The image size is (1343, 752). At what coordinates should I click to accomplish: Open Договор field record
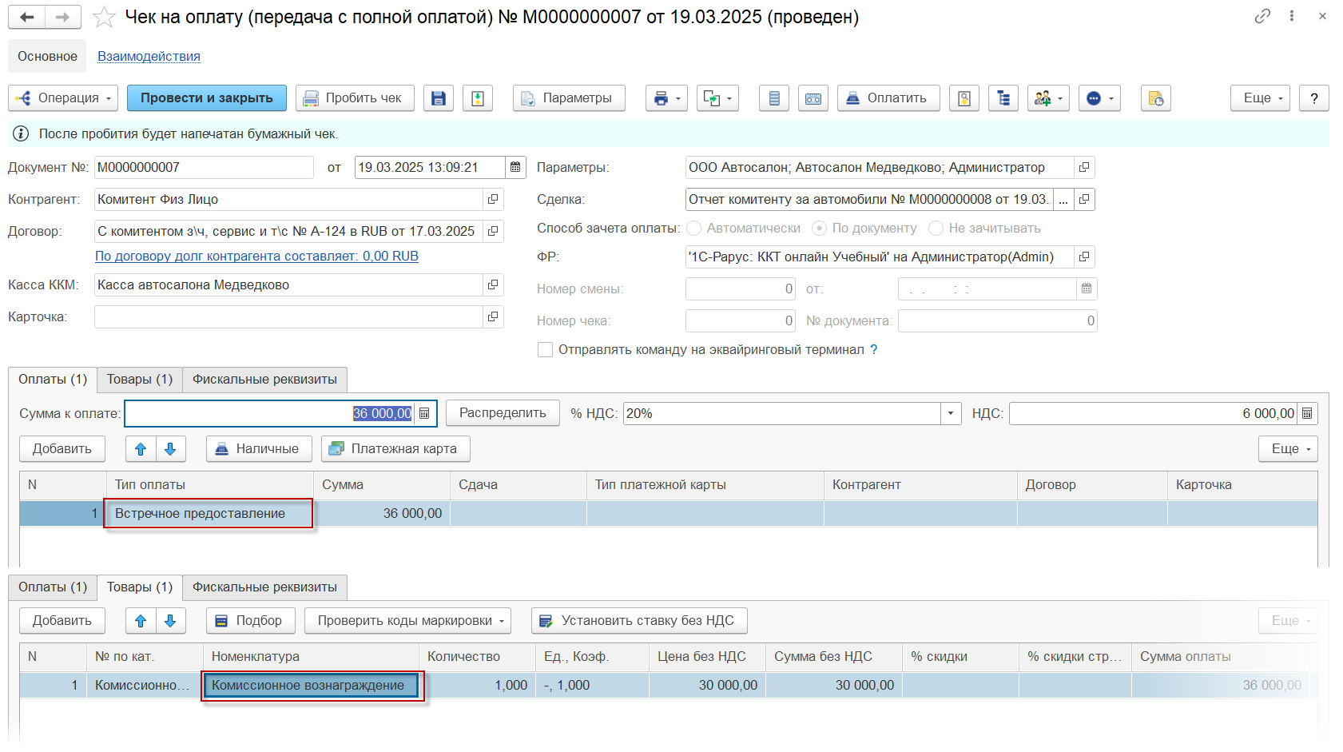pyautogui.click(x=493, y=231)
